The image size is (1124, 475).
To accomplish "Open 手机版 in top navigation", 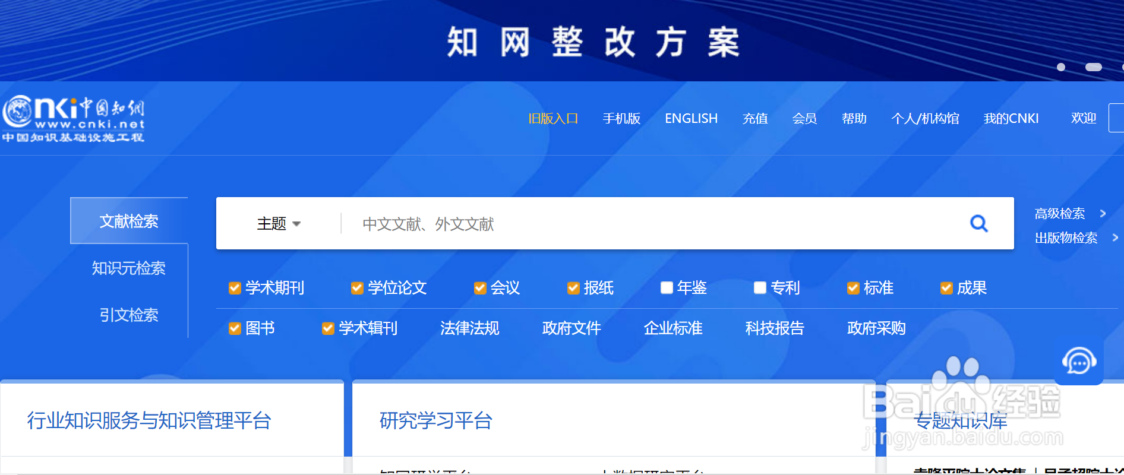I will coord(621,118).
